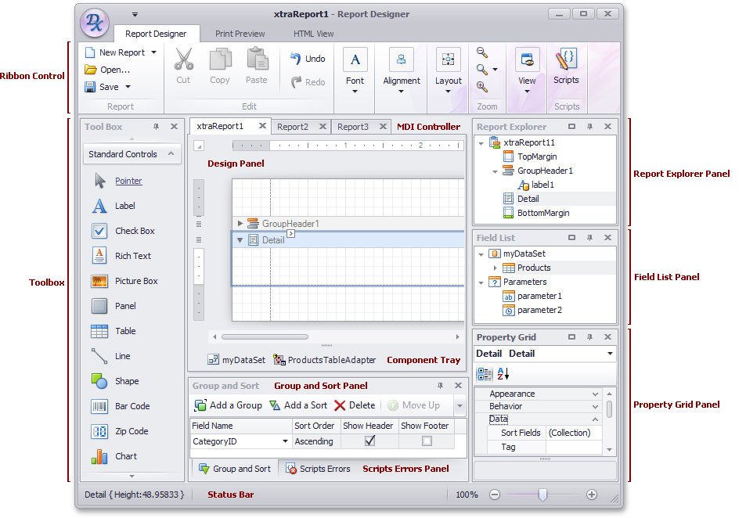746x518 pixels.
Task: Collapse the Standard Controls category
Action: (x=171, y=153)
